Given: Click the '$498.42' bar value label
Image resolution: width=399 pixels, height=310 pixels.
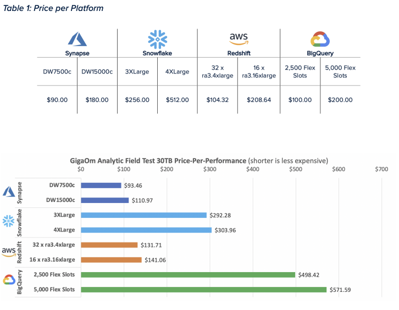Looking at the screenshot, I should click(309, 275).
